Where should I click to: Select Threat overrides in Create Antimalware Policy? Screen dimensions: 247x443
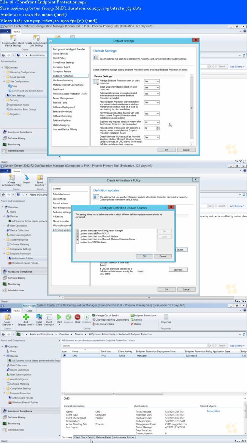(61, 221)
